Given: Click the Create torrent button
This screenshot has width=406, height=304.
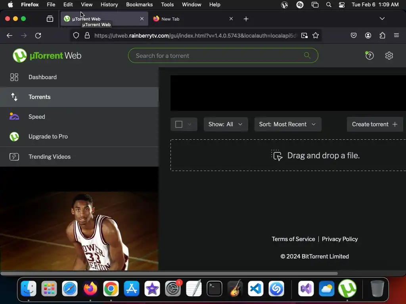Looking at the screenshot, I should 375,124.
